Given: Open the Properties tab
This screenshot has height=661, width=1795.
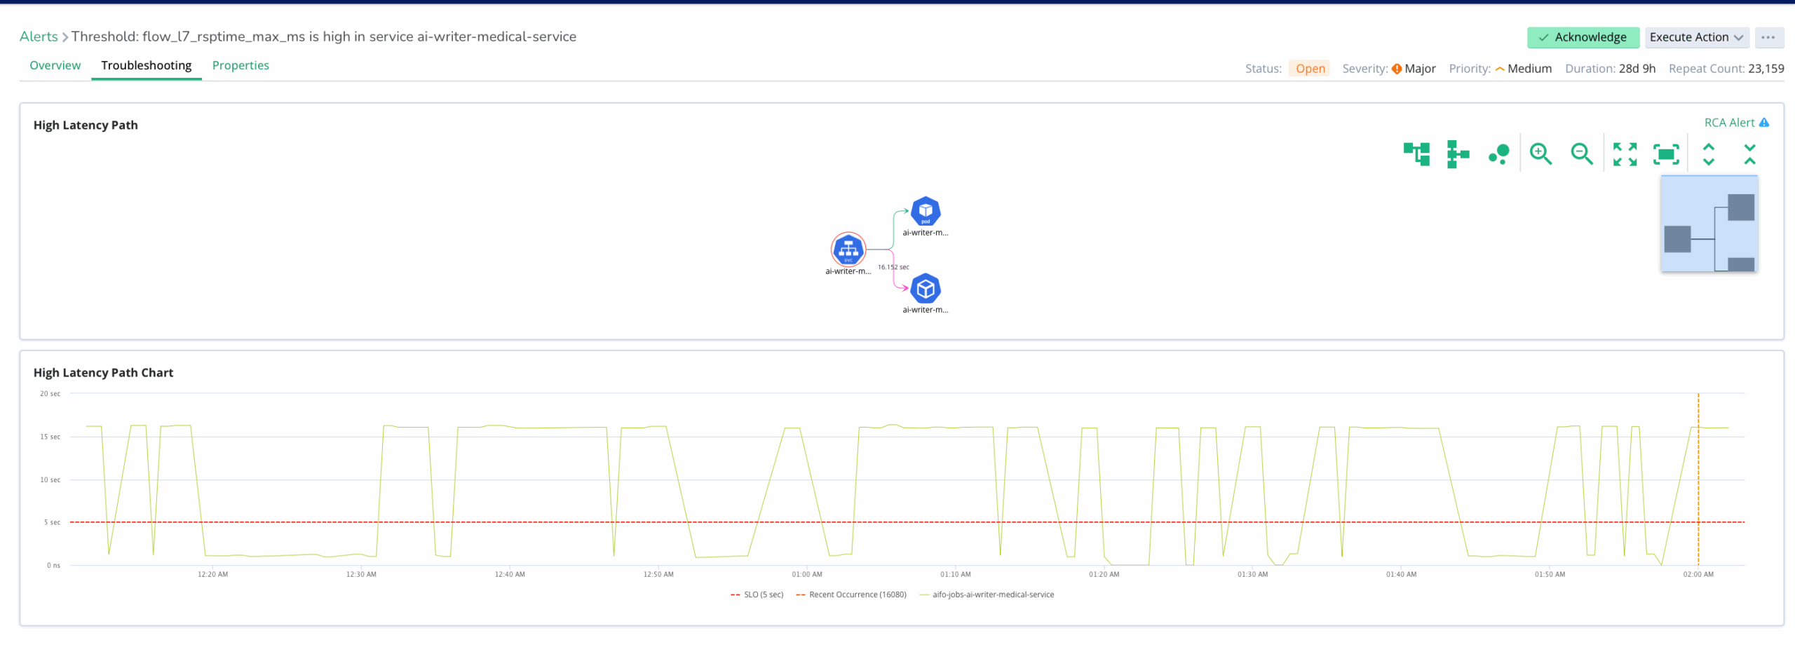Looking at the screenshot, I should tap(241, 65).
